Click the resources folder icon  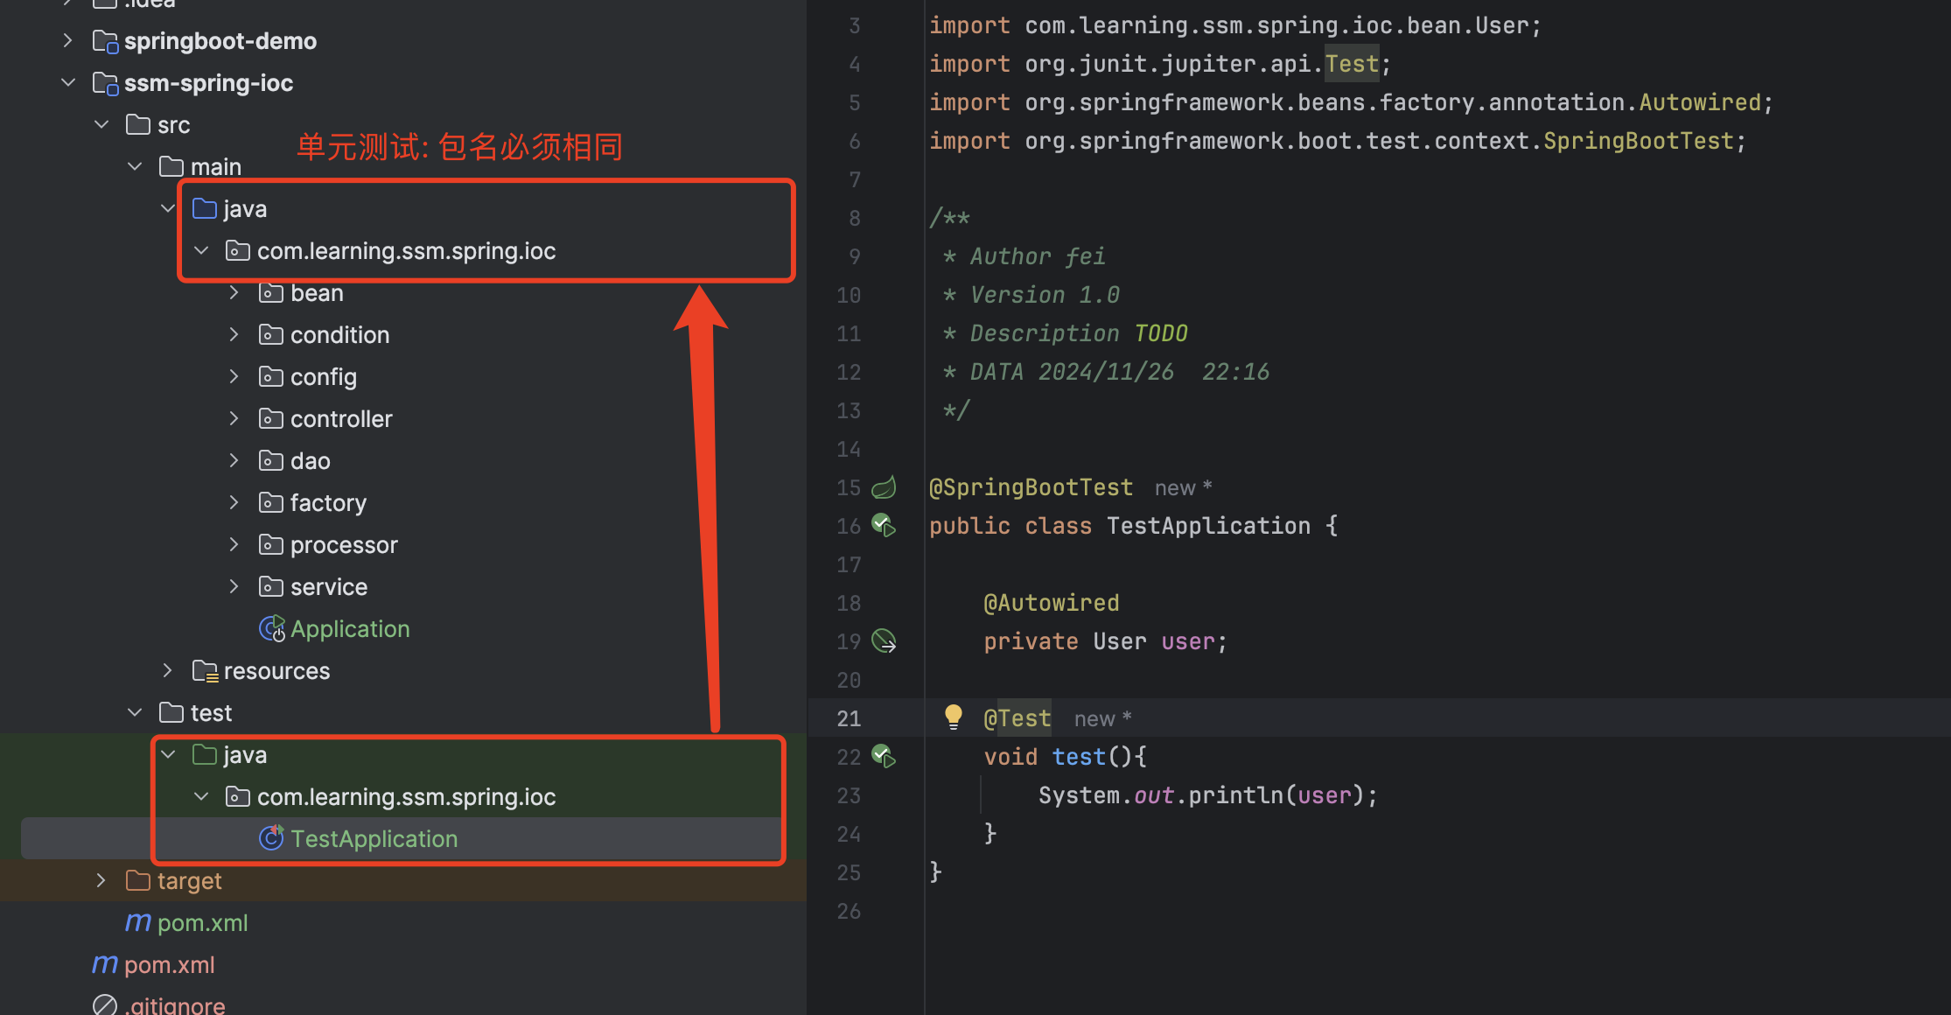pos(205,671)
